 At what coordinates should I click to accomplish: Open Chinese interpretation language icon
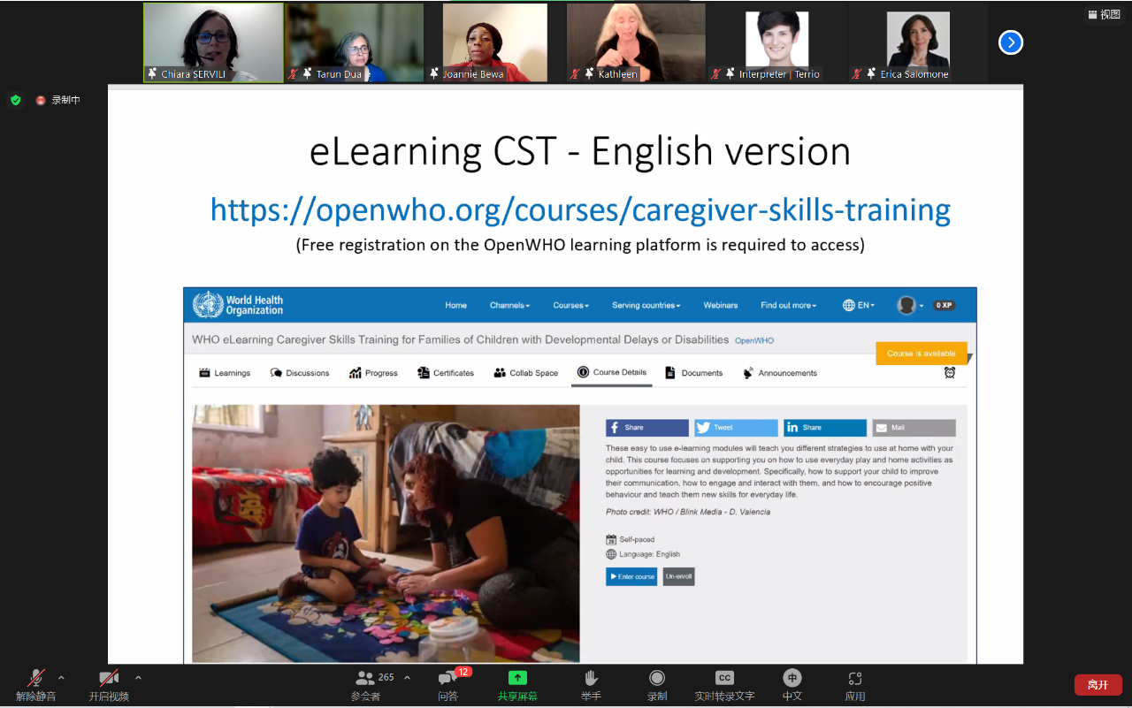792,678
